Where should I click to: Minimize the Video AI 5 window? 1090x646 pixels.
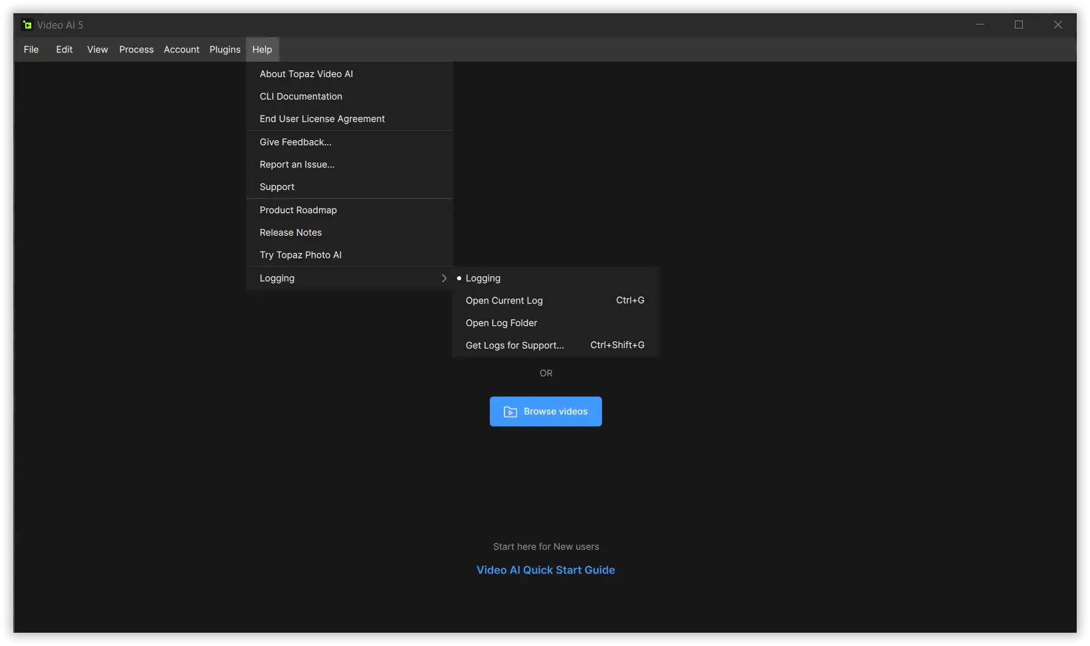pyautogui.click(x=980, y=25)
